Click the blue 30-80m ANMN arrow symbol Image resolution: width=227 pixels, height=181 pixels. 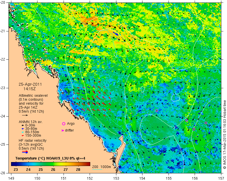pos(23,129)
